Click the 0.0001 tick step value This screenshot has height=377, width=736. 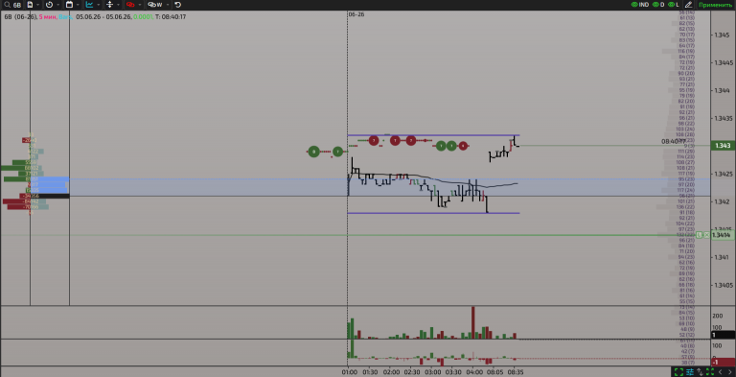(x=143, y=17)
